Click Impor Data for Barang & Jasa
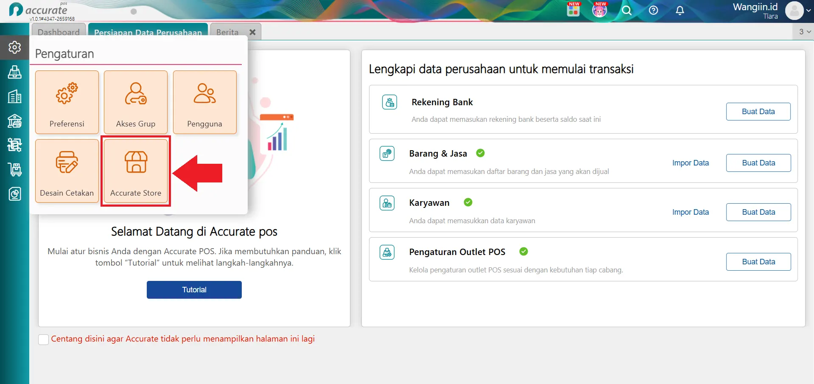This screenshot has height=384, width=814. click(x=691, y=163)
